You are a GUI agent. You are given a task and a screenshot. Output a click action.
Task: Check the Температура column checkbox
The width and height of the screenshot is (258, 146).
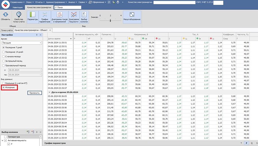coord(6,137)
